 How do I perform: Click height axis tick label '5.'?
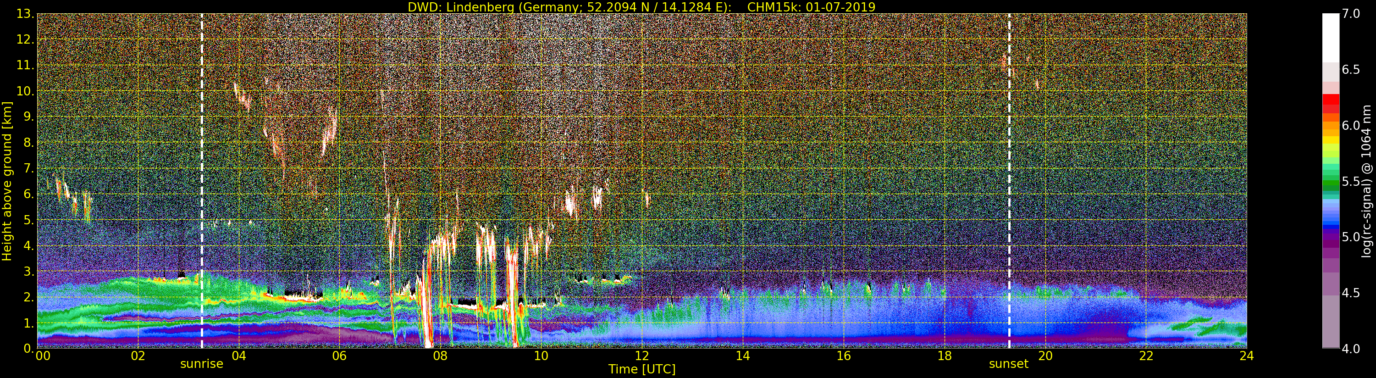(x=28, y=220)
